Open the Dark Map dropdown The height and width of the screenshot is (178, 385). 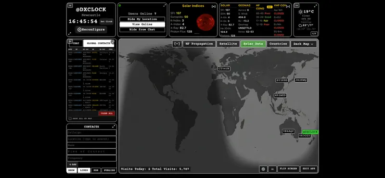(x=304, y=44)
